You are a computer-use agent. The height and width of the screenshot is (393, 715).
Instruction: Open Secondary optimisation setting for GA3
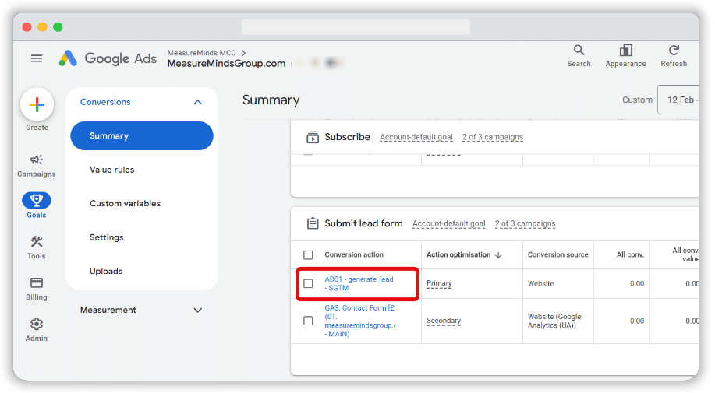coord(444,321)
